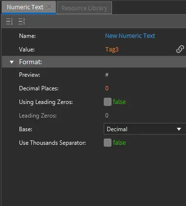Open the Base dropdown showing Decimal

[145, 129]
